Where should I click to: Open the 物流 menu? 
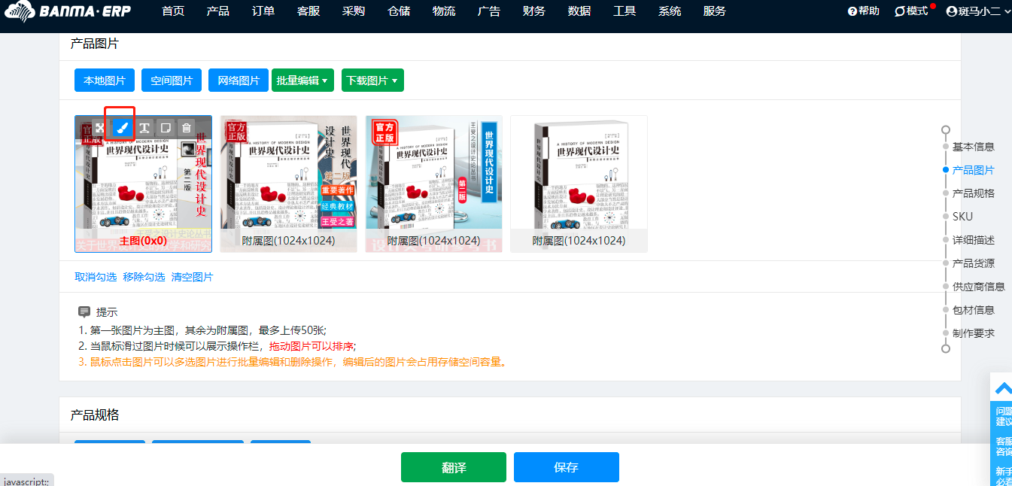444,11
